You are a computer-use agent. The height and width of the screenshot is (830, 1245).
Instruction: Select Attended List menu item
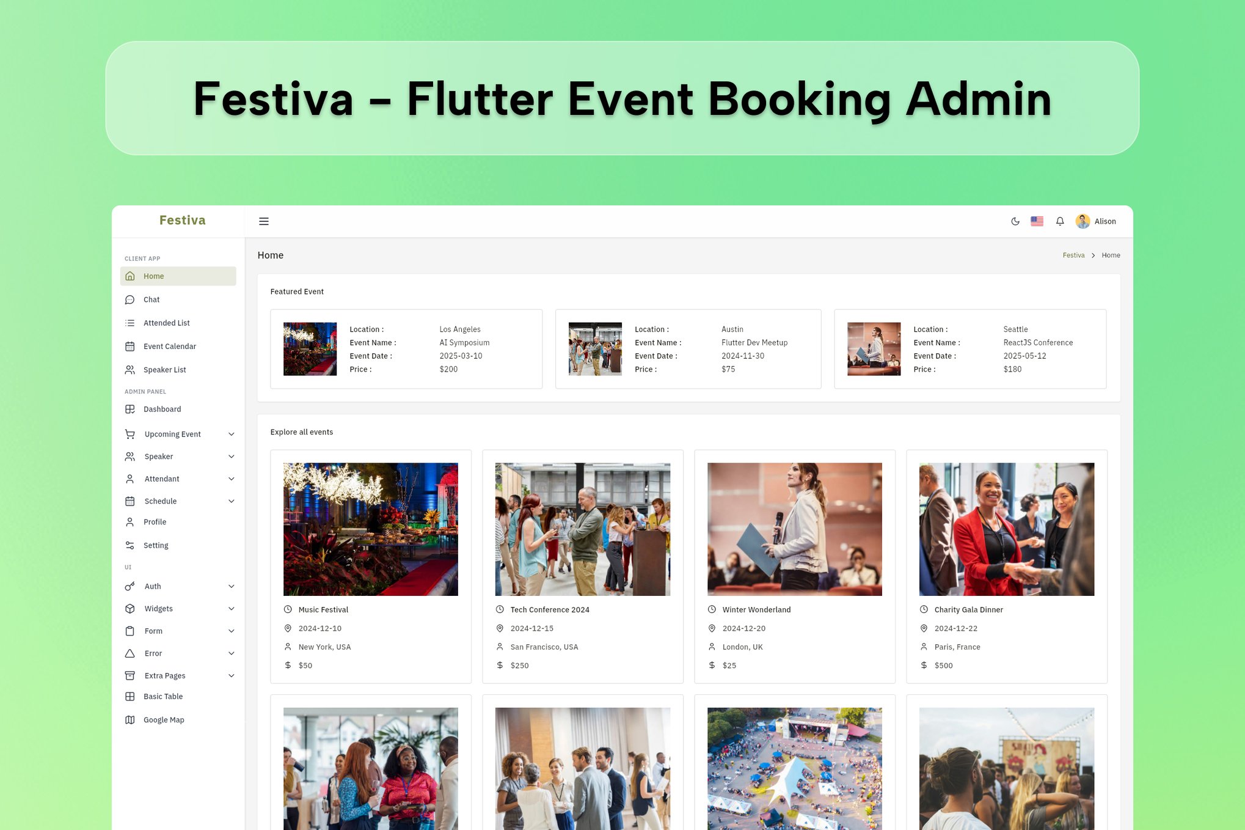click(166, 323)
